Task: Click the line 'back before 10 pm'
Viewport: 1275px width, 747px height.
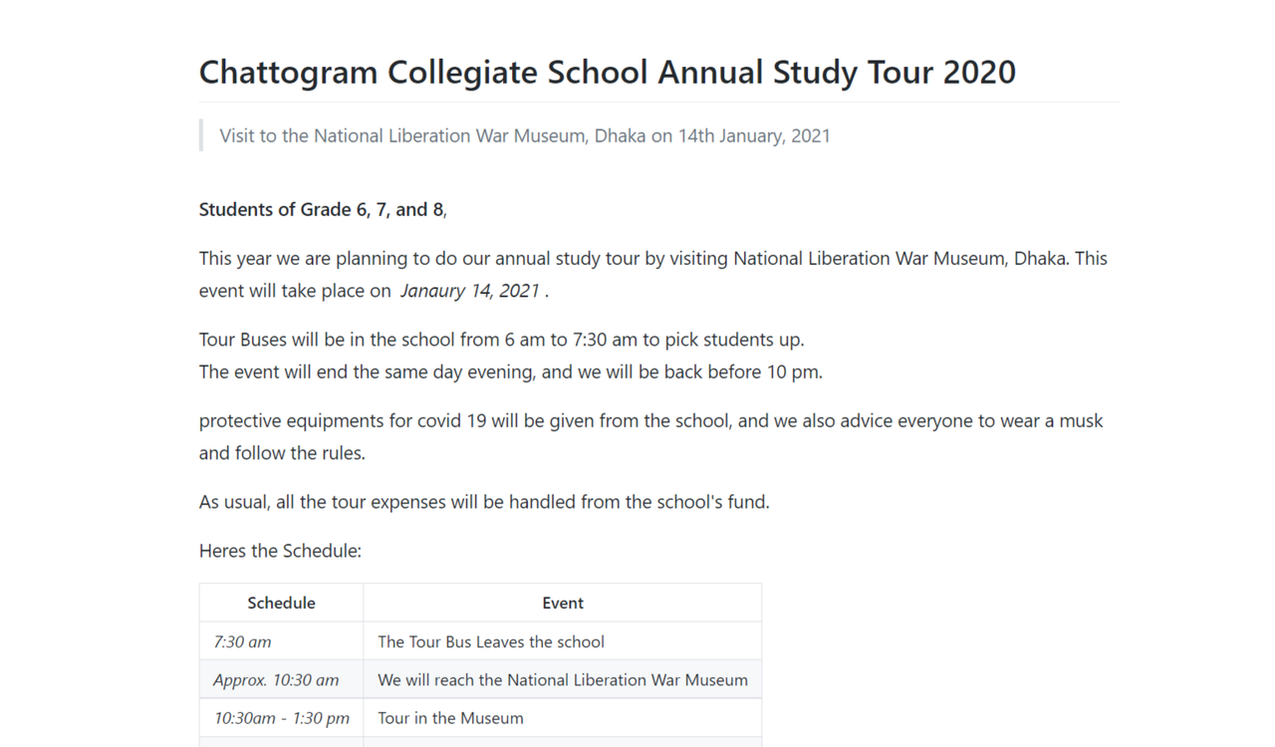Action: point(511,373)
